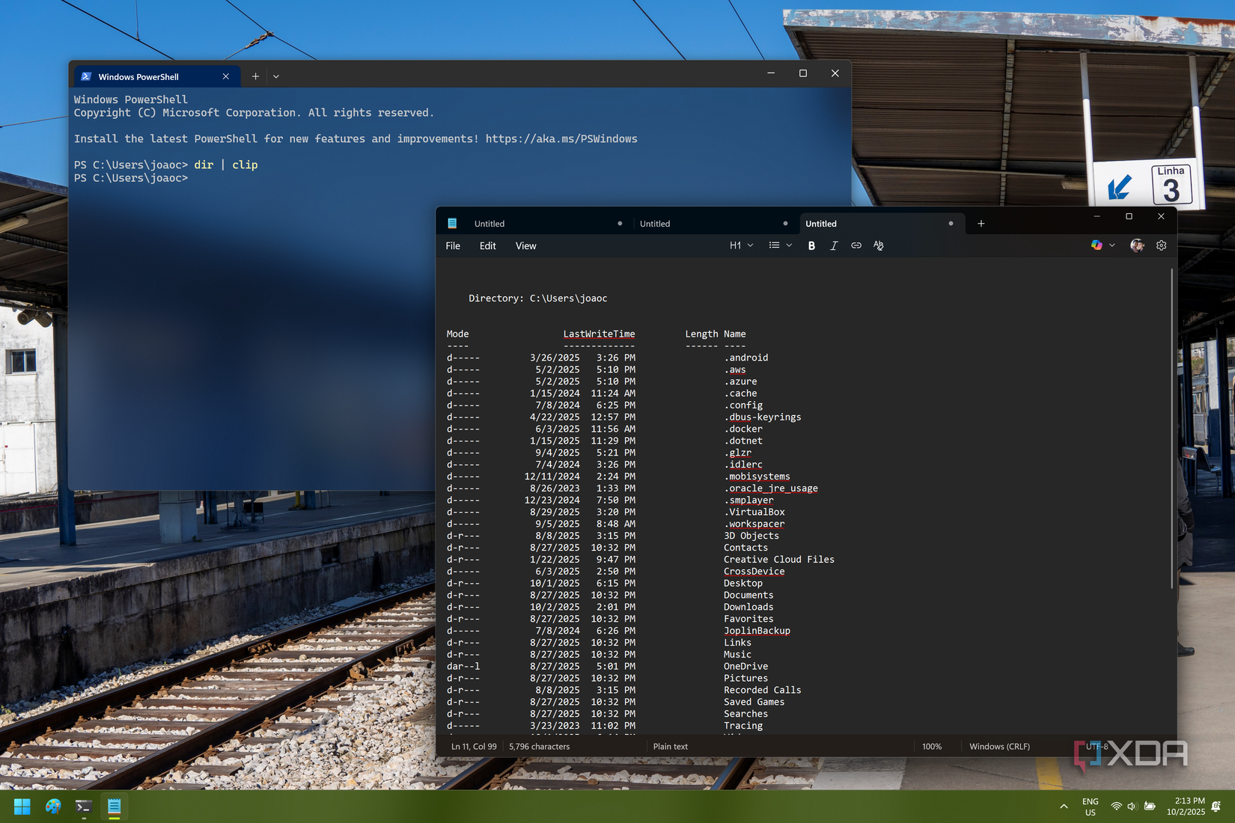
Task: Apply bullet list formatting
Action: coord(775,245)
